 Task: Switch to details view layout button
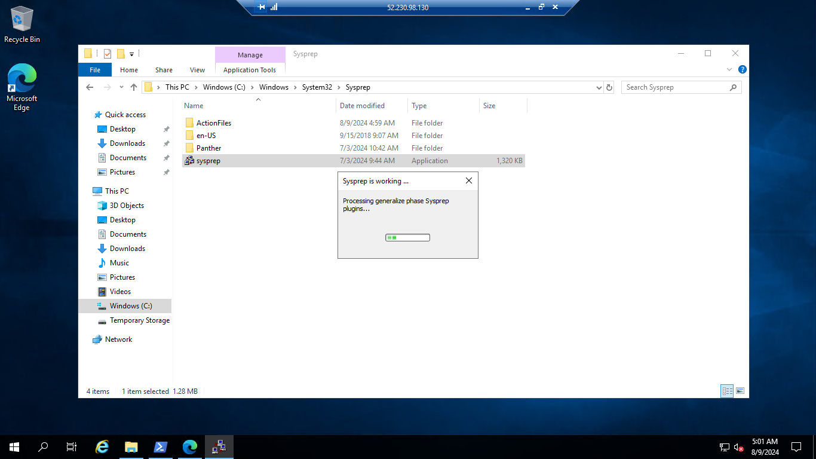(x=727, y=391)
